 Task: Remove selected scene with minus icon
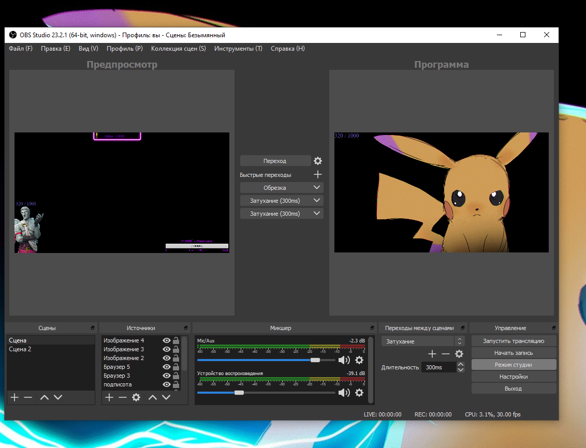click(28, 397)
